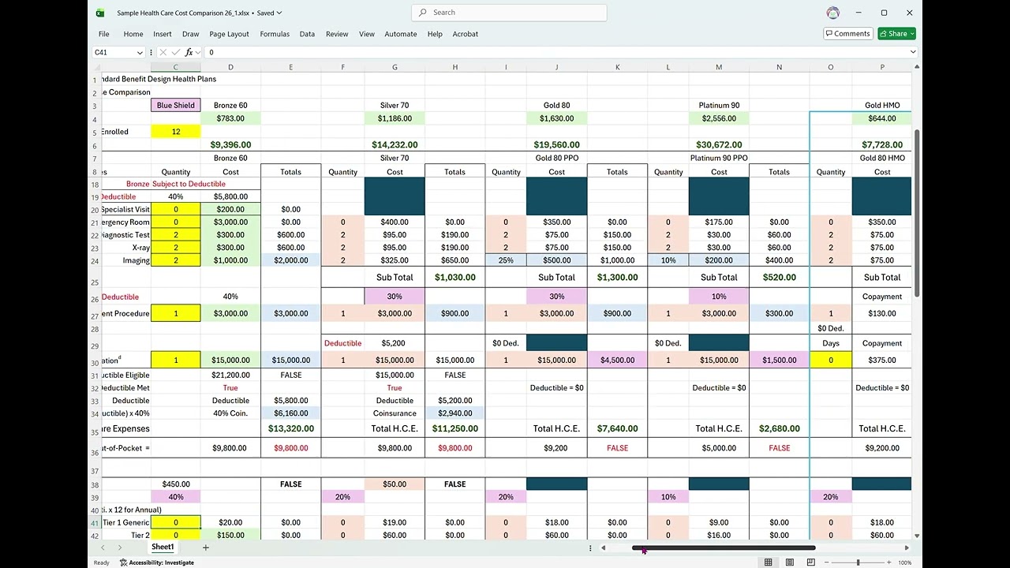Select the Automate ribbon tab
This screenshot has height=568, width=1010.
401,34
